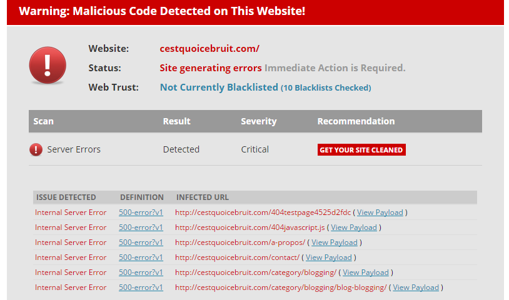Open 500-error?v1 definition for 404testpage4525d2fdc row
This screenshot has height=300, width=509.
point(141,212)
